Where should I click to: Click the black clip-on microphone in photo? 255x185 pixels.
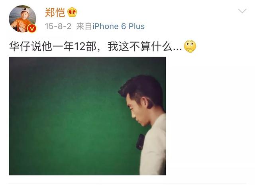(140, 142)
